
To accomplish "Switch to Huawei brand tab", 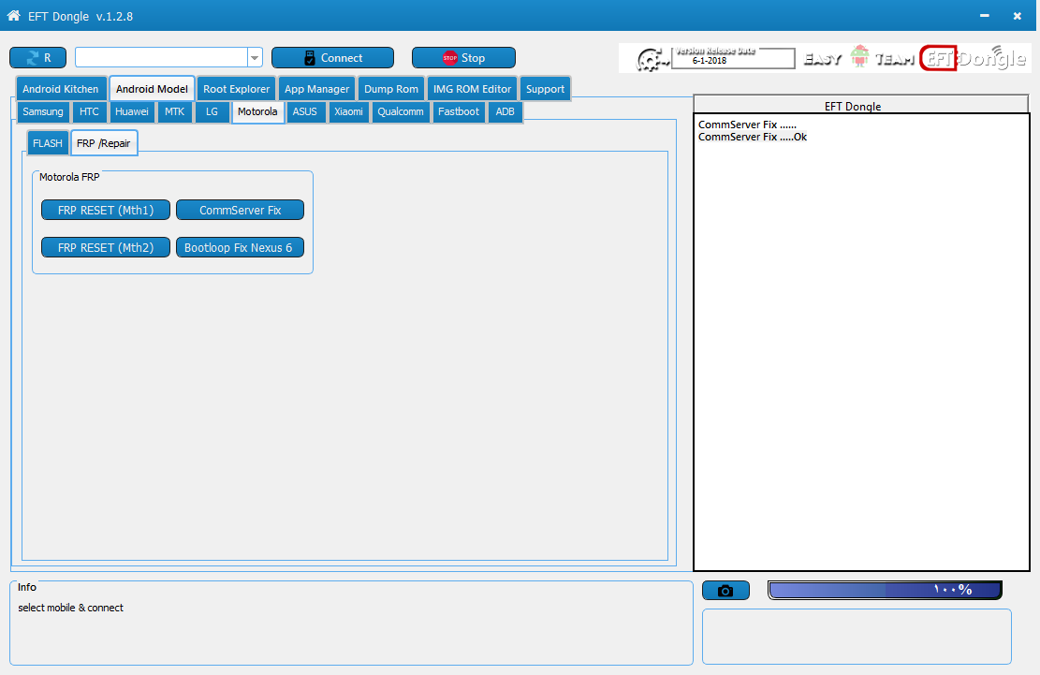I will [x=131, y=111].
